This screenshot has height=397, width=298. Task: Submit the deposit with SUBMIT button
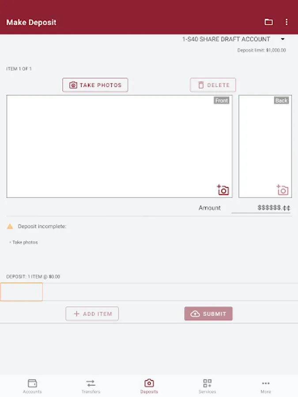click(x=208, y=314)
